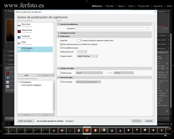
Task: Toggle the top module bar arrow
Action: coord(87,1)
